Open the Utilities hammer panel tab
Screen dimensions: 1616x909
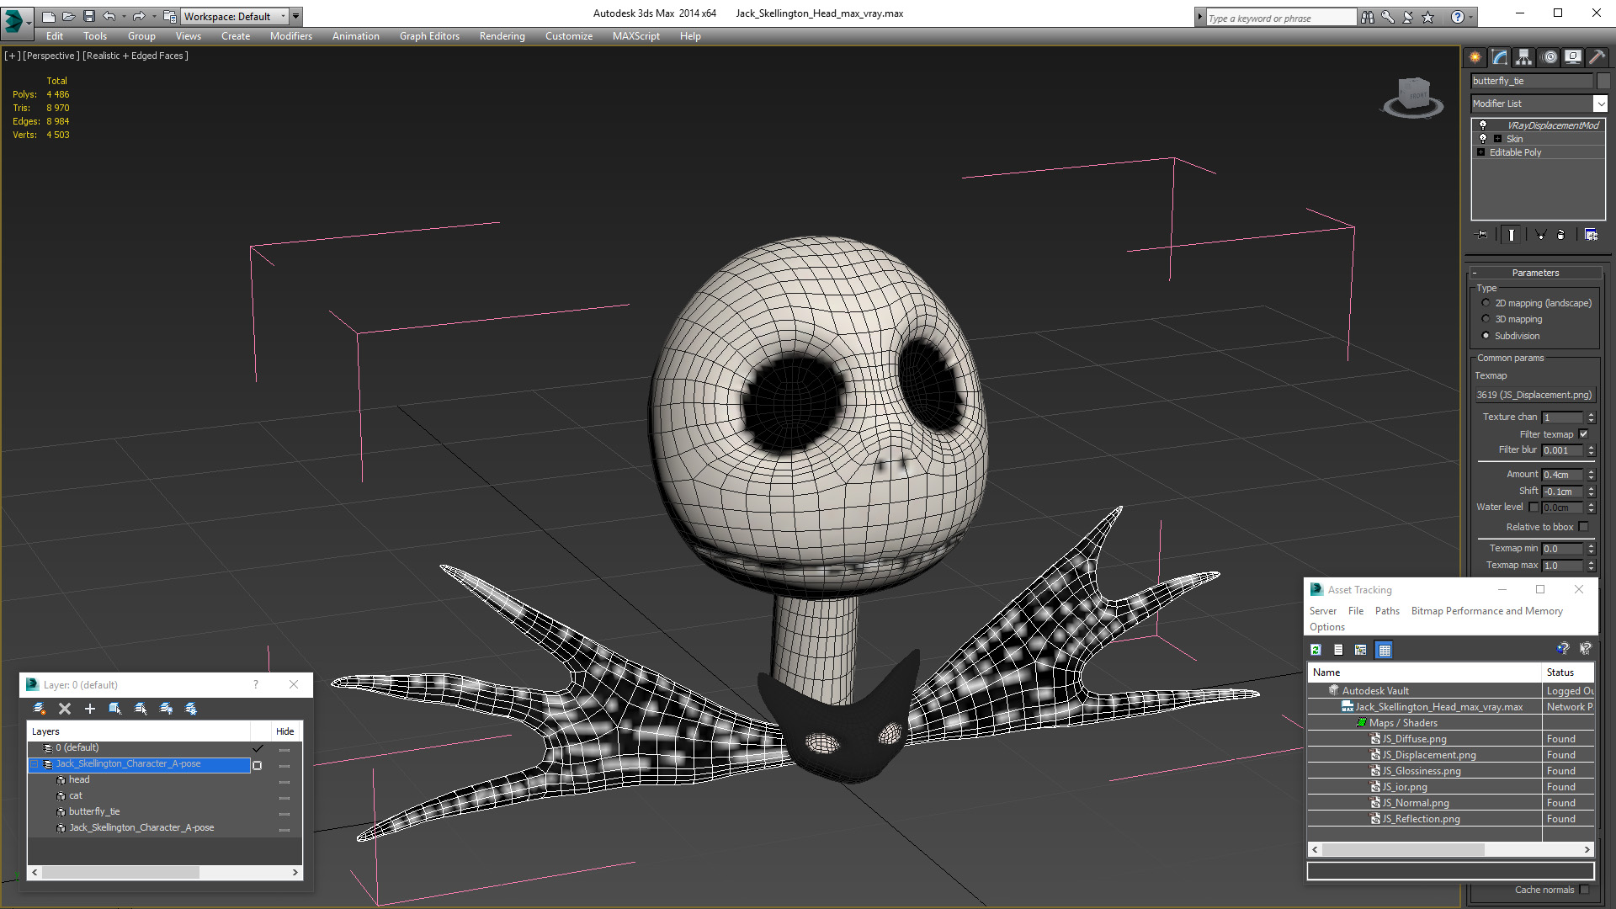[x=1597, y=57]
